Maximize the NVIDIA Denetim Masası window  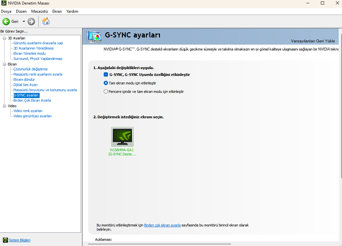322,3
